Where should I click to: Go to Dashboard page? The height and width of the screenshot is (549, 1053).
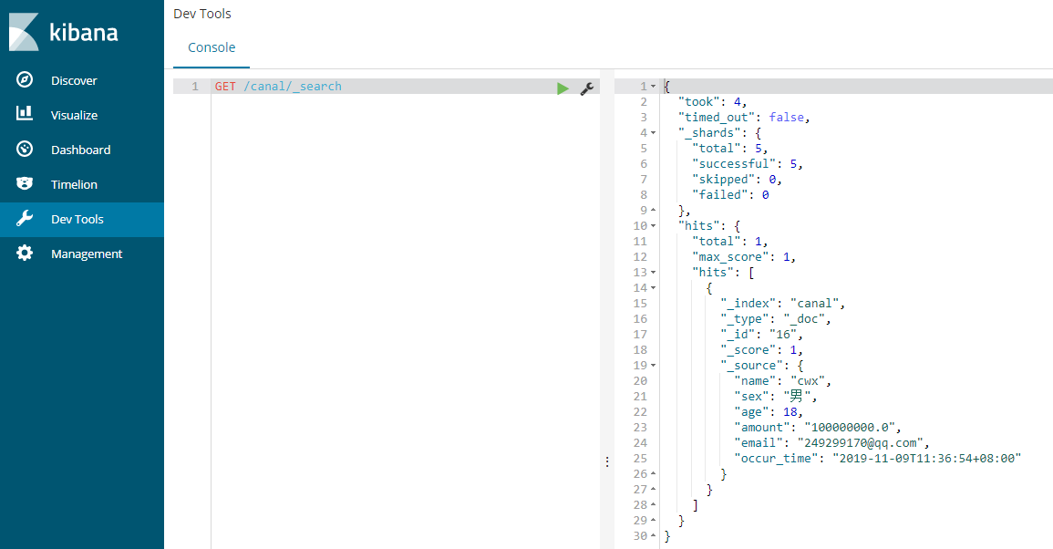[80, 150]
